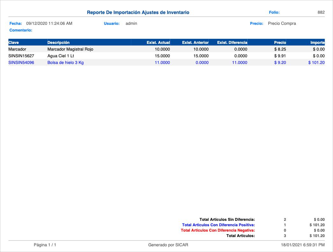Click the 'Importe' column header
This screenshot has width=333, height=252.
(x=317, y=42)
